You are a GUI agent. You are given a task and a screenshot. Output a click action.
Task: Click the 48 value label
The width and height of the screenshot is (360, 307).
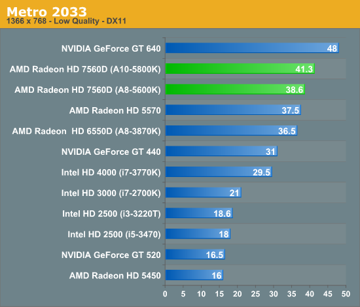click(332, 48)
